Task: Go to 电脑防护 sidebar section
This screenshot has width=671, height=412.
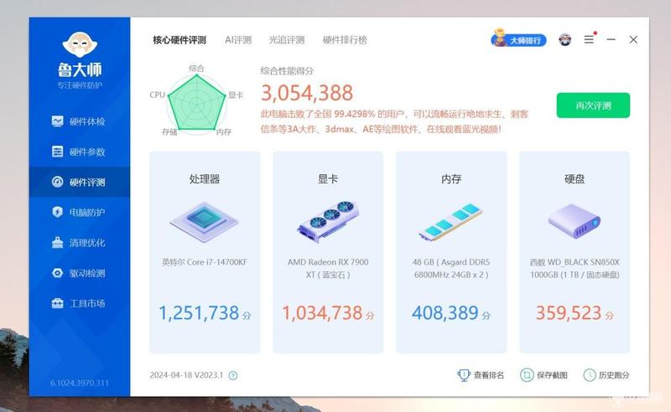Action: point(79,213)
